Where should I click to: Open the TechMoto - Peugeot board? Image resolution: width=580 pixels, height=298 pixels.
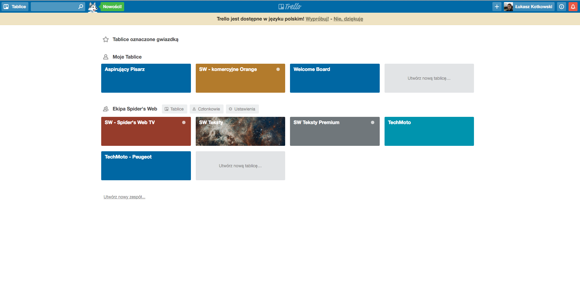point(146,166)
